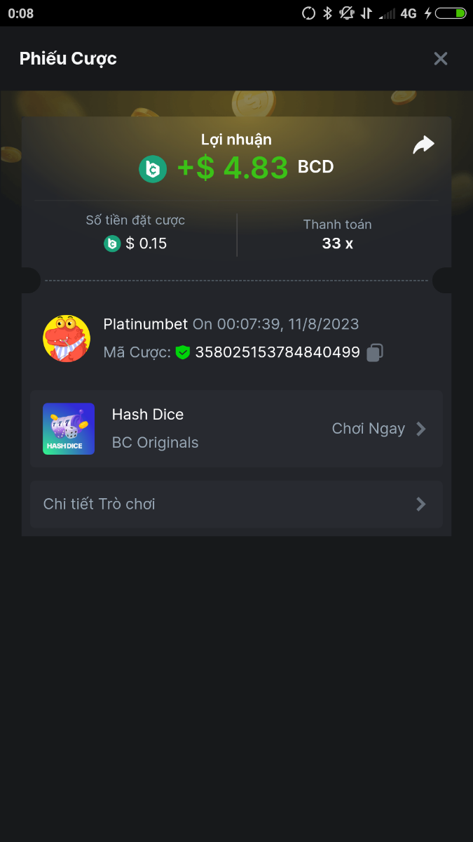Tap the green verified shield icon
The image size is (473, 842).
pos(183,352)
